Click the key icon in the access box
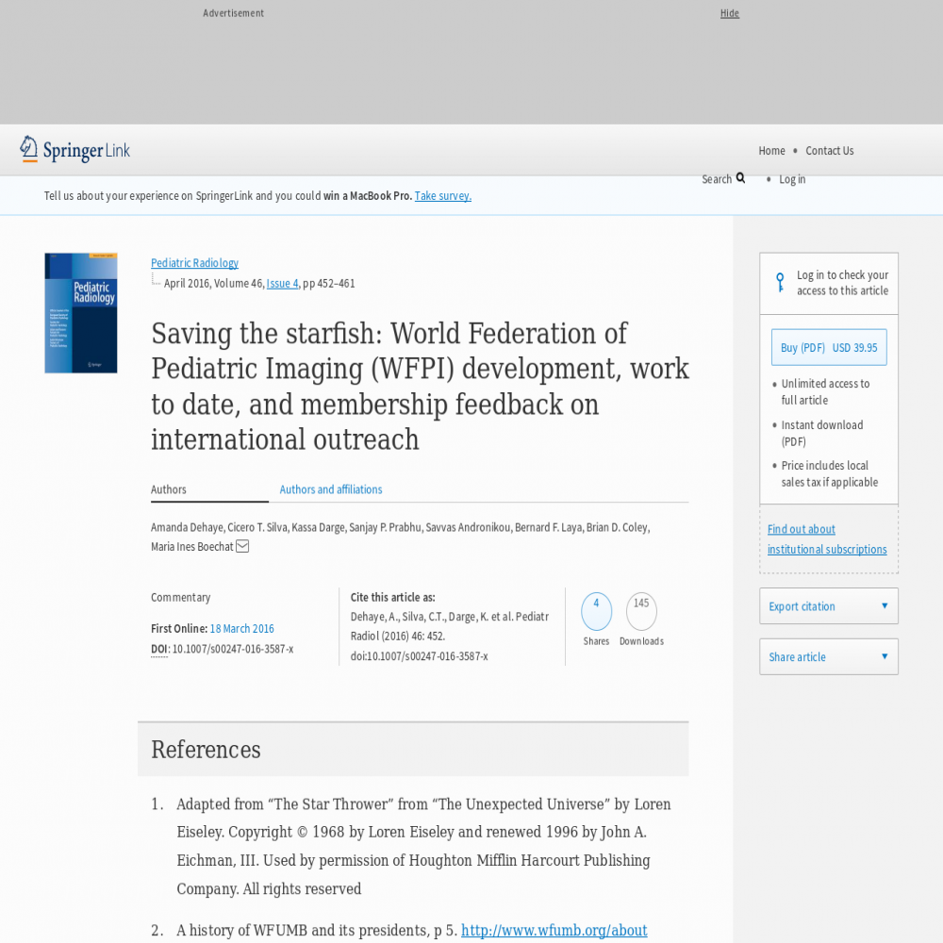This screenshot has height=943, width=943. (x=780, y=282)
